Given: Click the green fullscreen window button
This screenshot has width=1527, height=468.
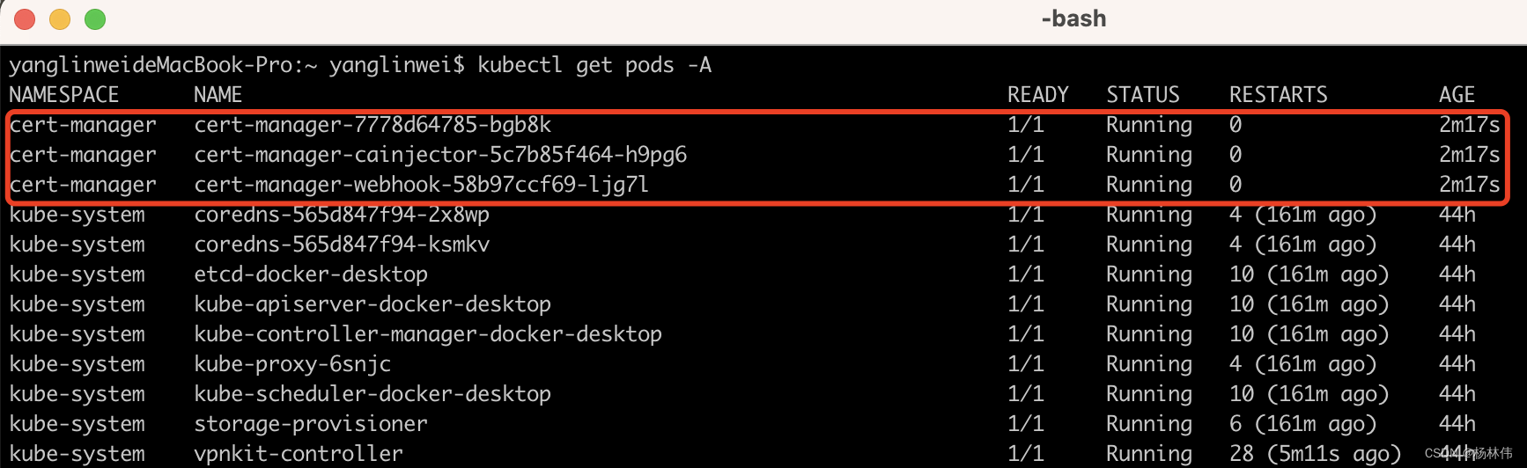Looking at the screenshot, I should point(95,18).
